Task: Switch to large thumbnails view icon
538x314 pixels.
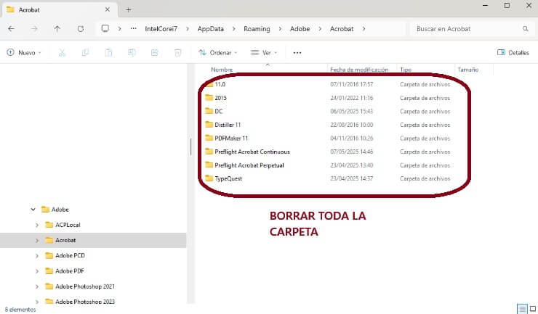Action: point(533,309)
